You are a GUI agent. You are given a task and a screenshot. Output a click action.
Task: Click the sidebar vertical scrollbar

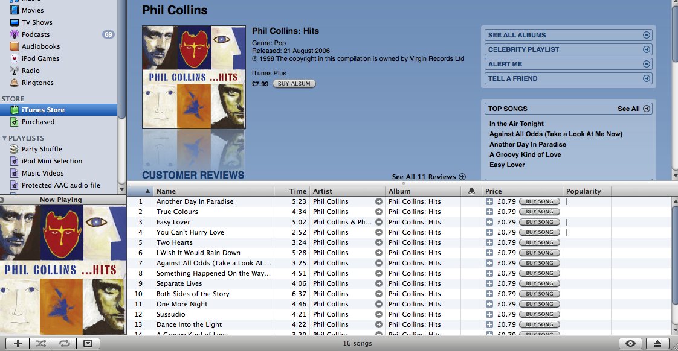pyautogui.click(x=122, y=59)
